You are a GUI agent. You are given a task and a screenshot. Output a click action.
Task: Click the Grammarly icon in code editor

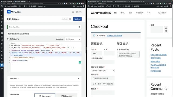pyautogui.click(x=80, y=63)
